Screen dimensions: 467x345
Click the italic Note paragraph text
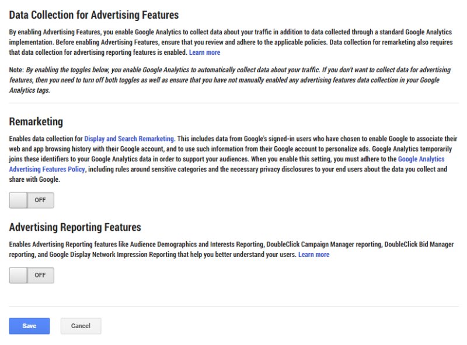pyautogui.click(x=233, y=80)
